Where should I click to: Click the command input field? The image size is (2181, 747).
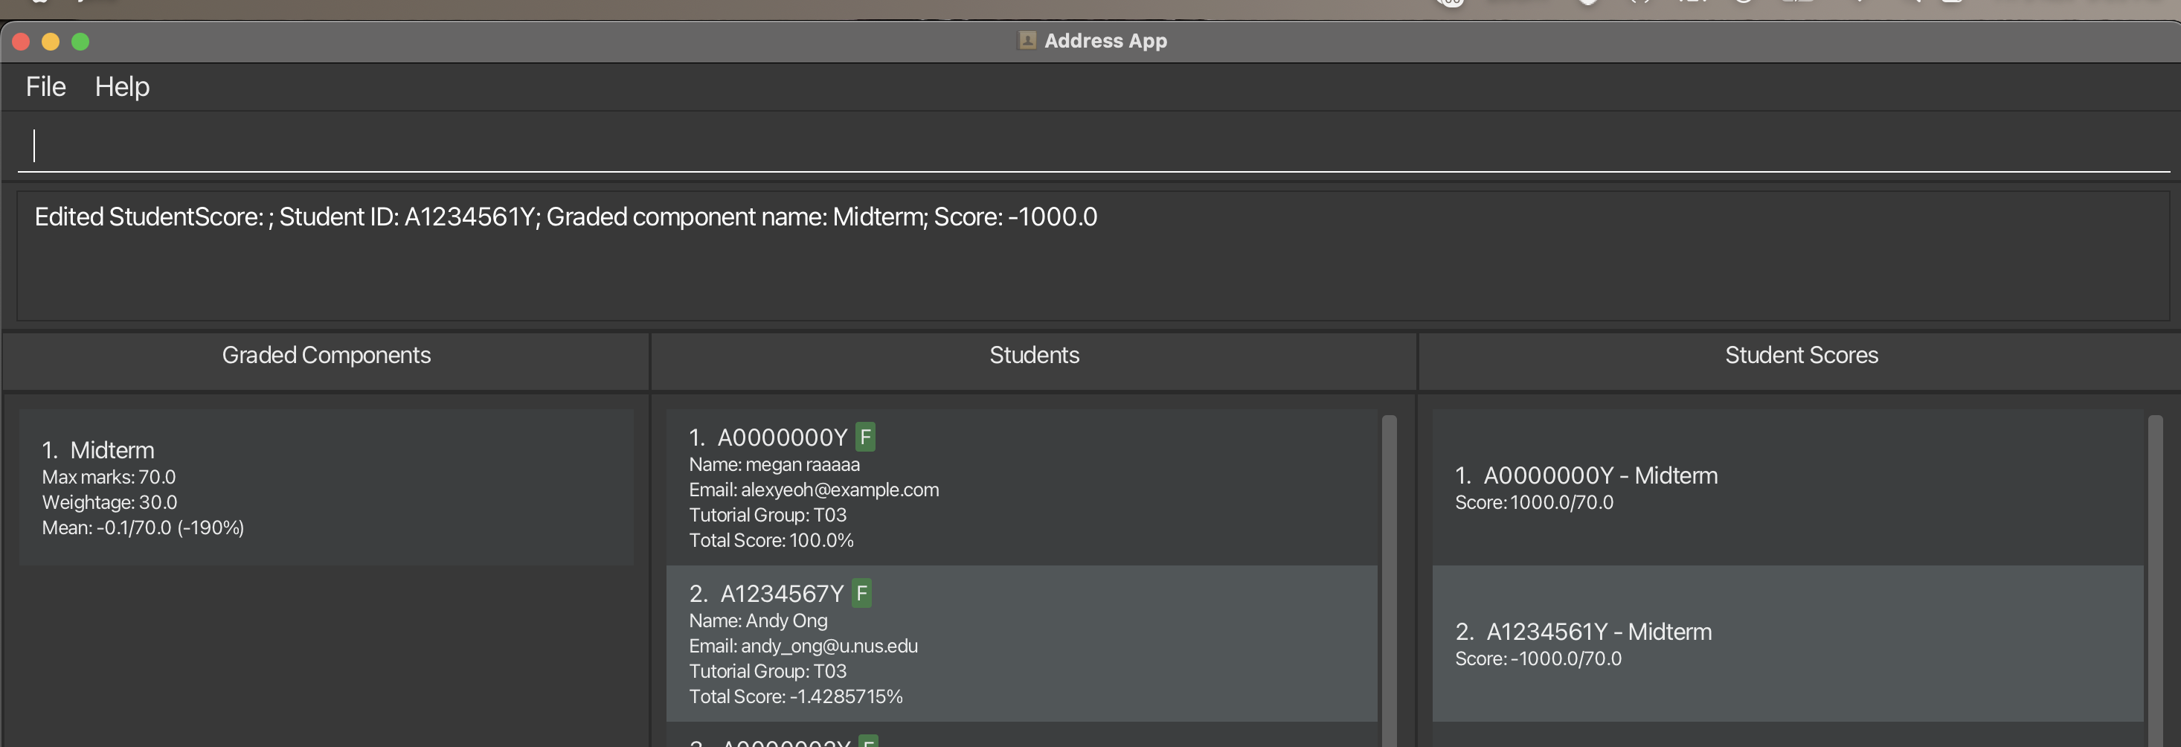(x=1093, y=146)
